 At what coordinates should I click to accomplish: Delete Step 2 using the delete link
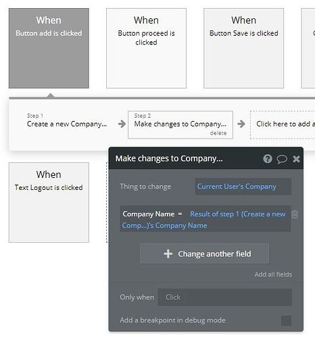(218, 133)
